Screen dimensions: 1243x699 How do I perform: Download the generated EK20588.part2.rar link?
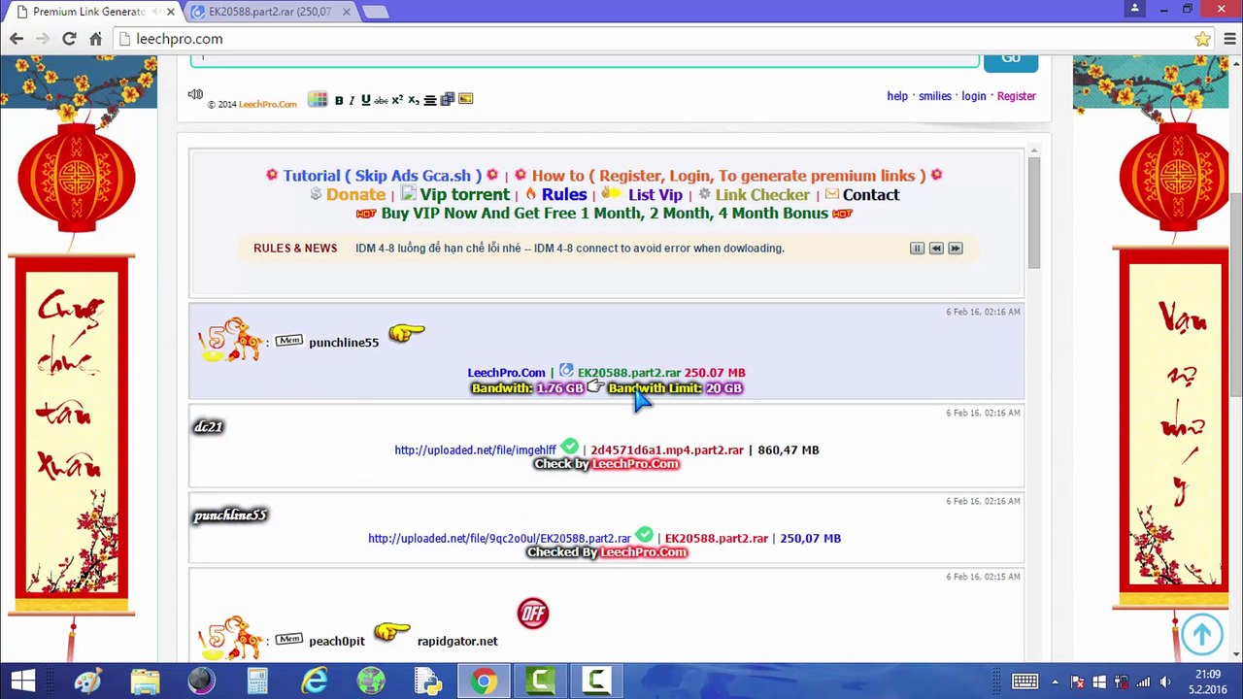tap(629, 373)
